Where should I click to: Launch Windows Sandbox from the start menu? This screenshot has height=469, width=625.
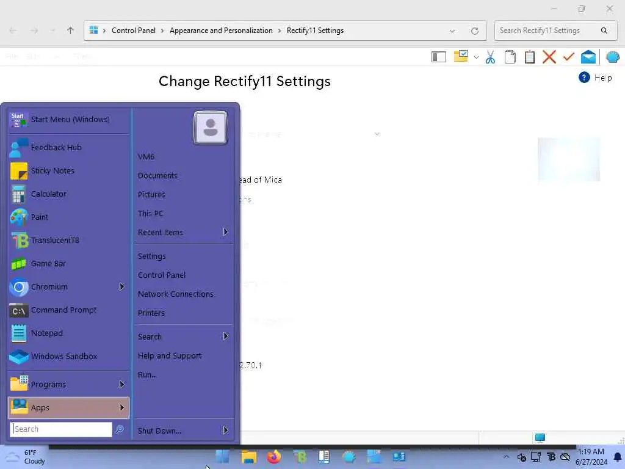[x=68, y=356]
